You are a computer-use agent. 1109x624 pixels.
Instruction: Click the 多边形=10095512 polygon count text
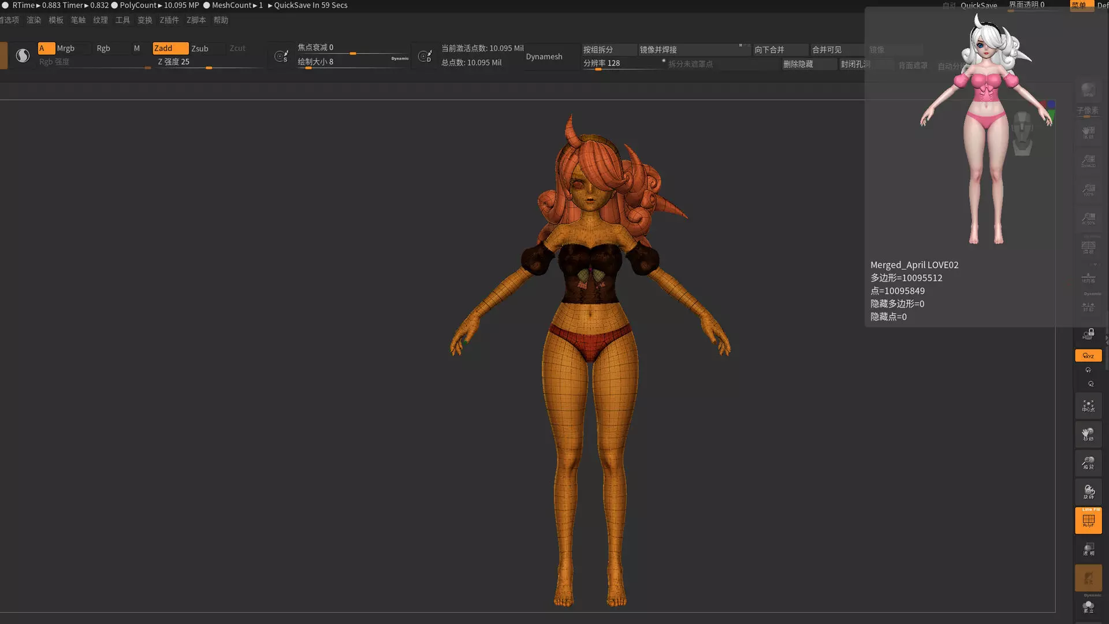[906, 278]
